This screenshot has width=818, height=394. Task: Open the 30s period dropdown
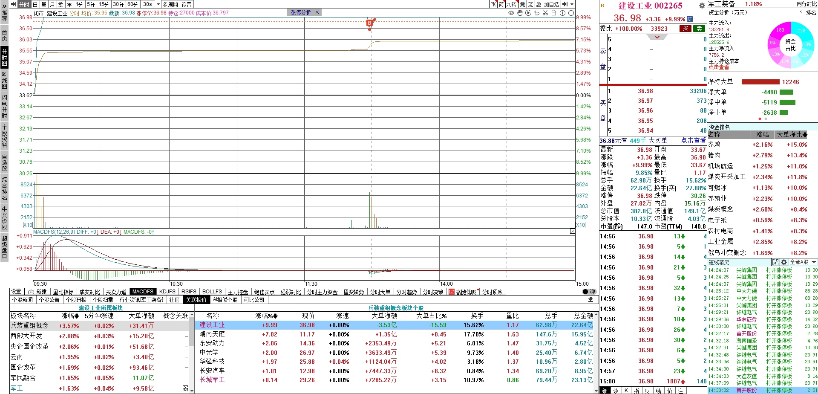coord(158,4)
